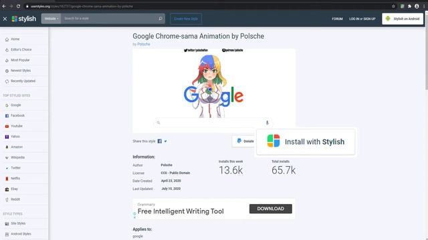Click the DOWNLOAD ad button
This screenshot has width=428, height=240.
[270, 209]
